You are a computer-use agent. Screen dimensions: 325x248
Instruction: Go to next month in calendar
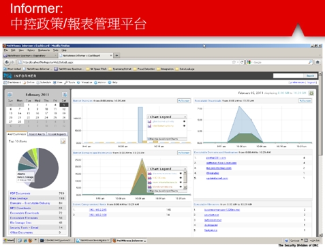coord(65,94)
